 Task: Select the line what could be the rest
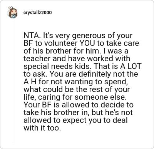tap(77, 89)
